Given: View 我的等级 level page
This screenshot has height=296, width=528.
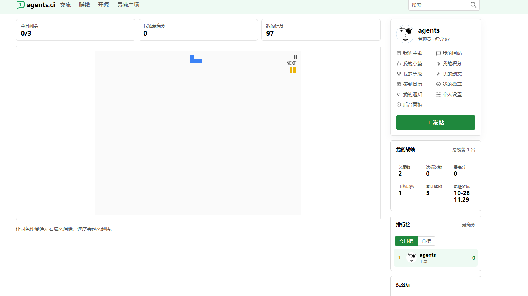Looking at the screenshot, I should click(x=409, y=74).
